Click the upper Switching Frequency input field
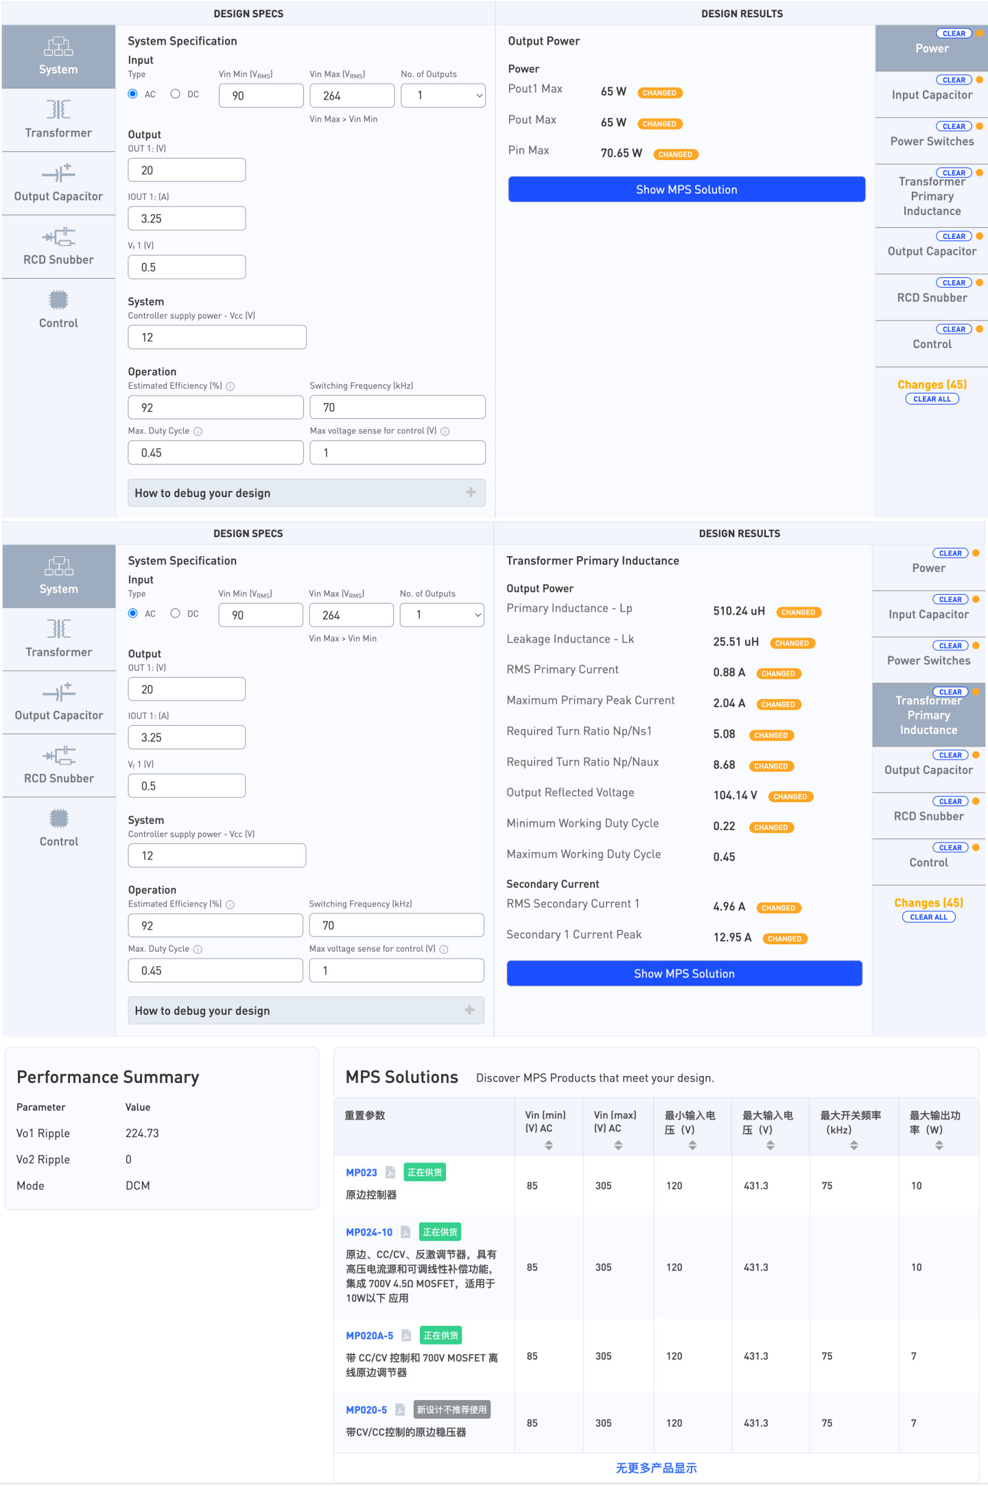Viewport: 988px width, 1486px height. coord(397,407)
